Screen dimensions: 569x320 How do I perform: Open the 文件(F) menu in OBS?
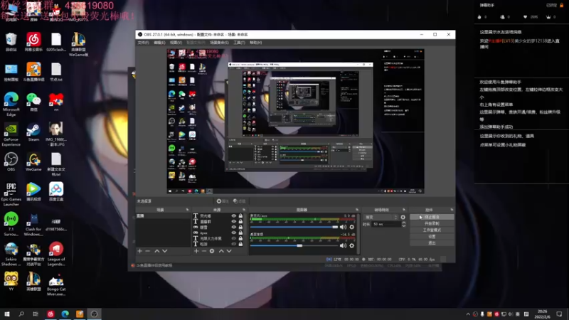(x=143, y=43)
